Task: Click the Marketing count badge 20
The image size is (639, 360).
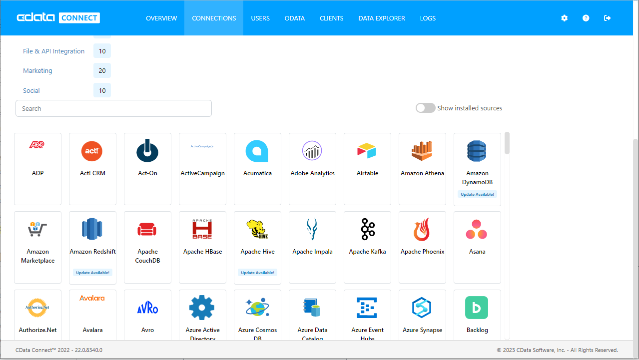Action: tap(102, 70)
